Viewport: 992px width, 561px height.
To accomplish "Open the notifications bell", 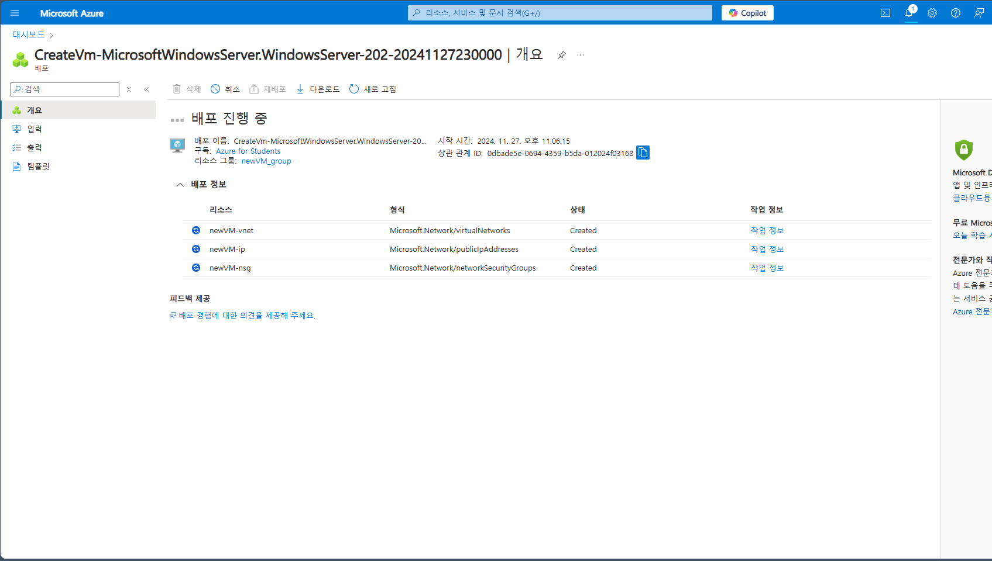I will 909,13.
